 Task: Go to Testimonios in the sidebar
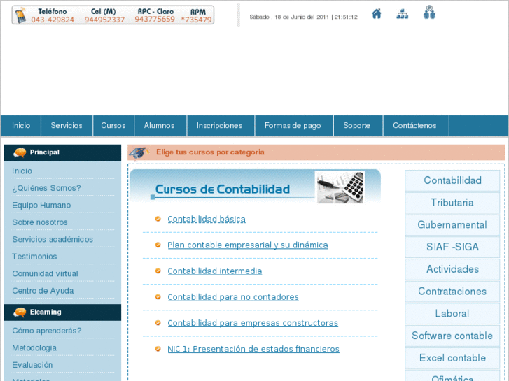[34, 257]
